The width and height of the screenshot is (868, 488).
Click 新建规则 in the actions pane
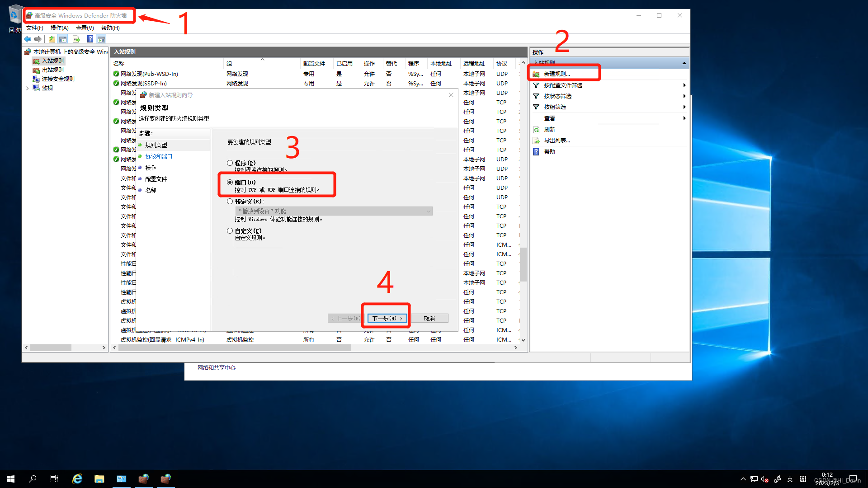557,74
